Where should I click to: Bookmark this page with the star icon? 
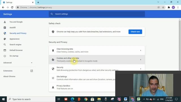coord(163,7)
